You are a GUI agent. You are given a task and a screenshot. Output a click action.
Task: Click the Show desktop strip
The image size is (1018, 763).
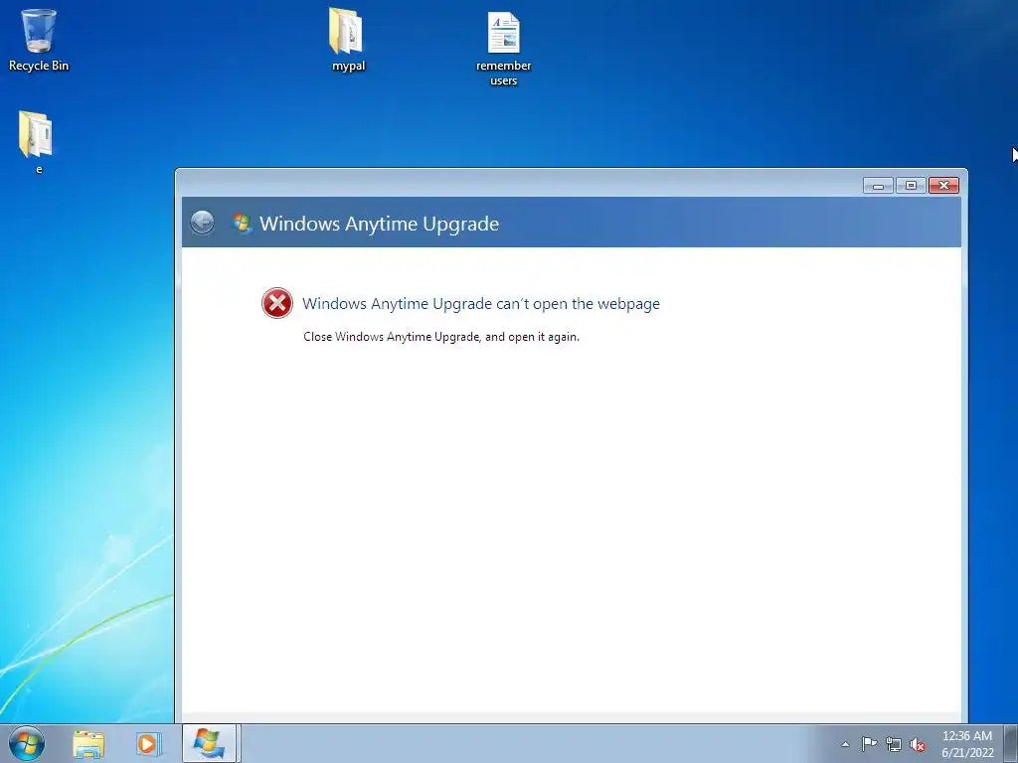click(1011, 743)
